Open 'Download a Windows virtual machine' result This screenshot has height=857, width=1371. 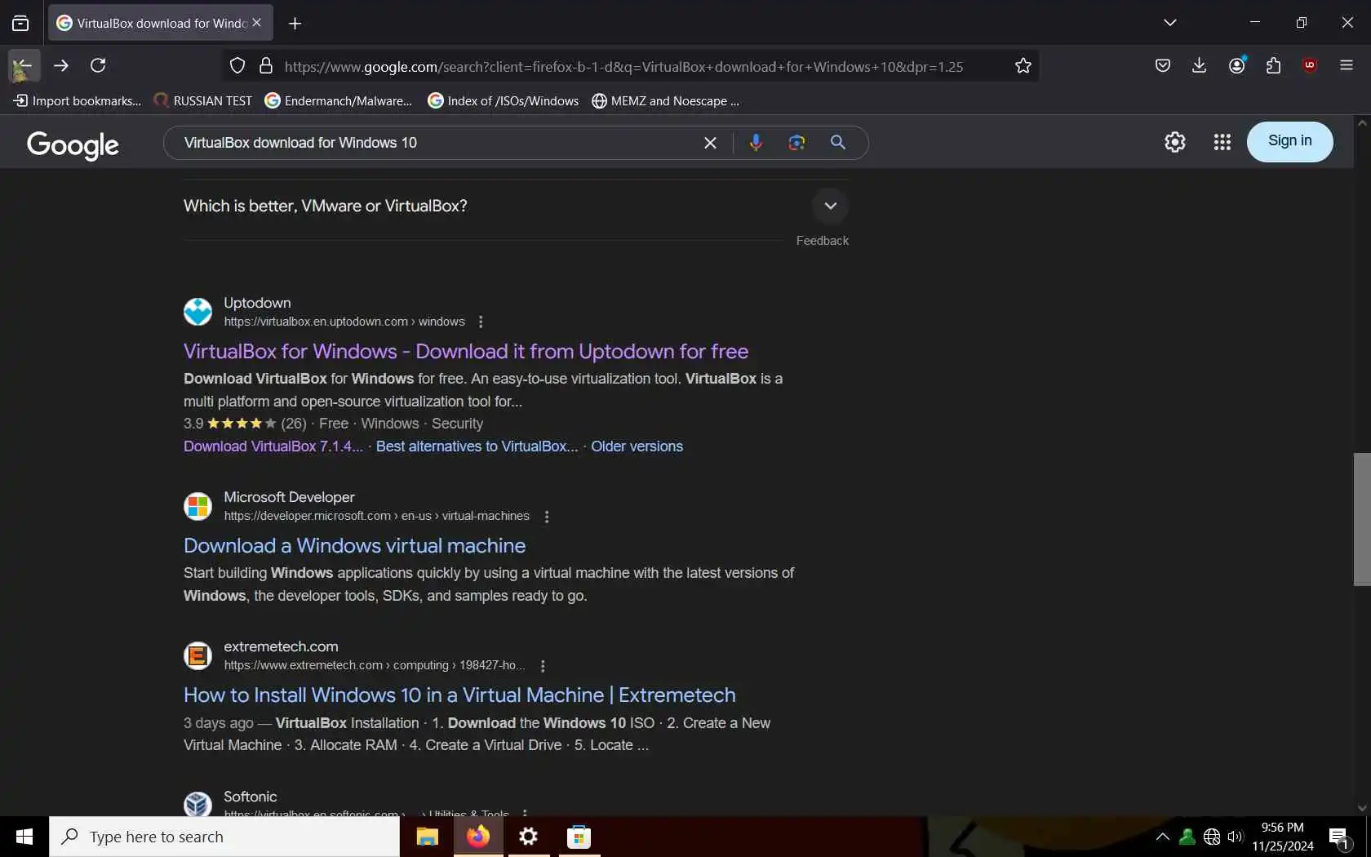pyautogui.click(x=354, y=546)
